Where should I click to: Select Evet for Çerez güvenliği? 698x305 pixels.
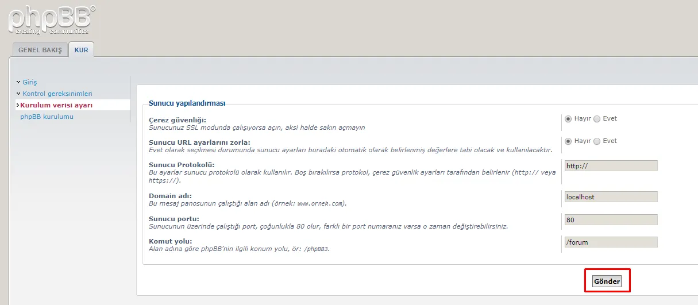tap(597, 119)
